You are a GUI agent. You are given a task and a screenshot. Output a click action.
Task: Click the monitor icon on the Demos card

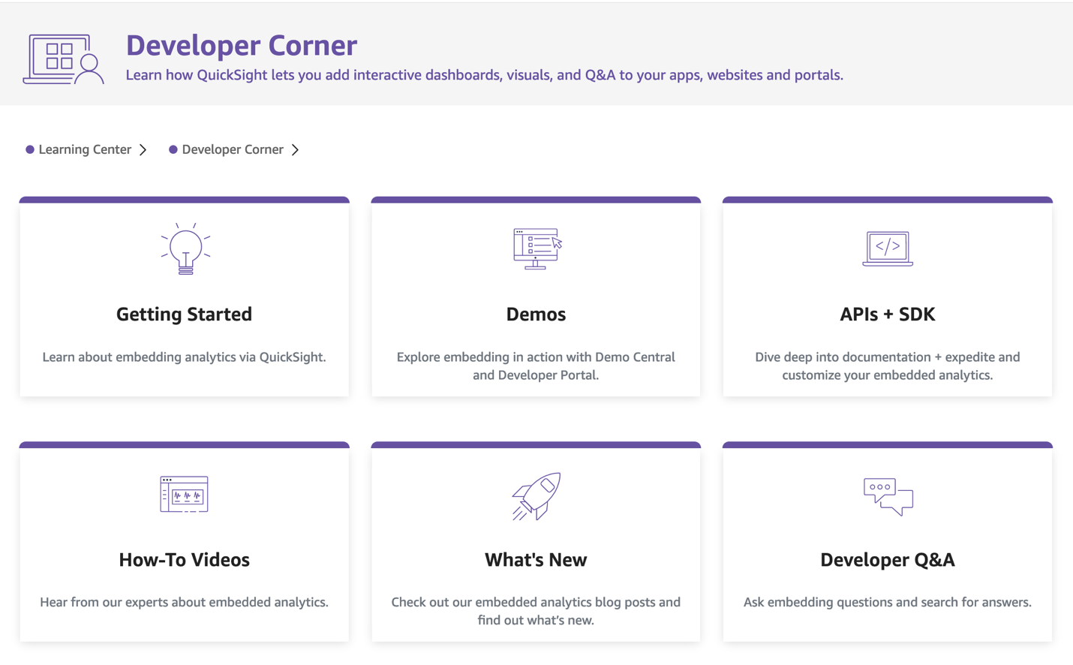point(537,248)
